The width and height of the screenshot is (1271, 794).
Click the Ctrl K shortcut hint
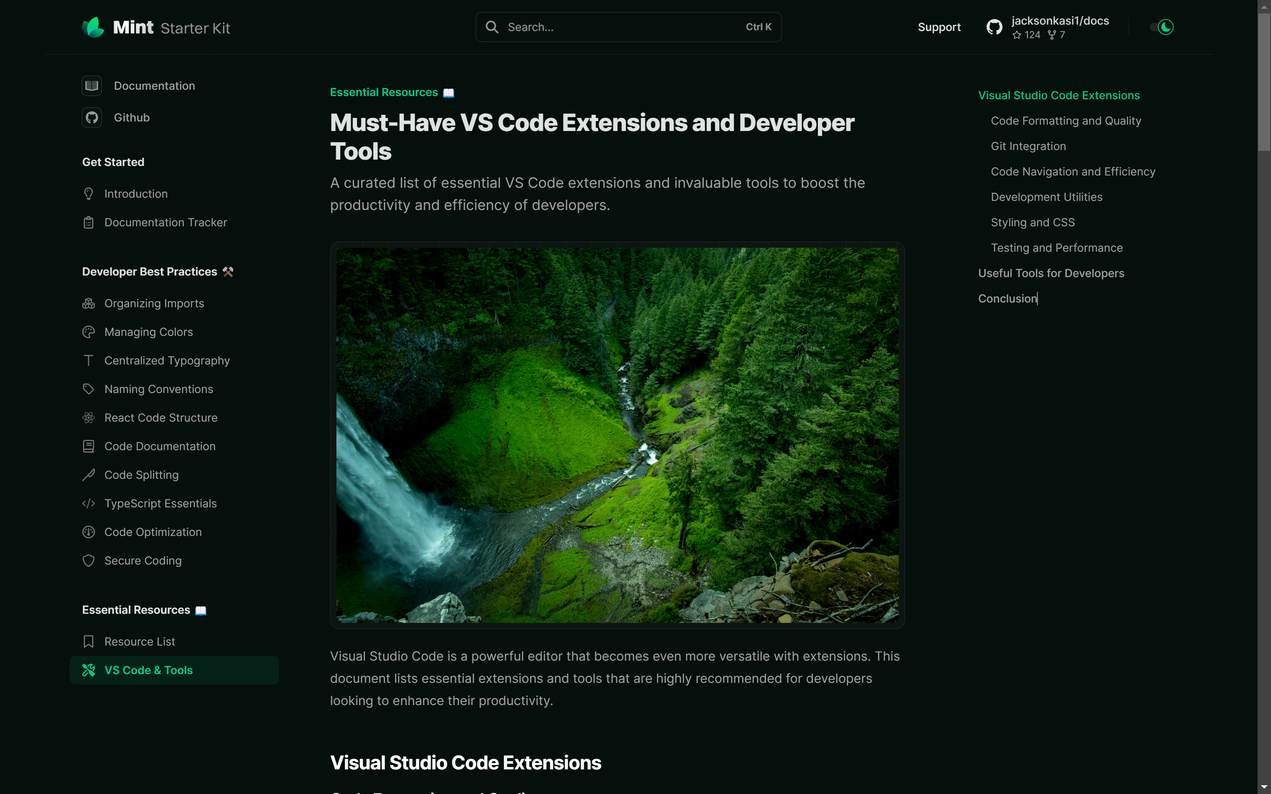pyautogui.click(x=758, y=27)
